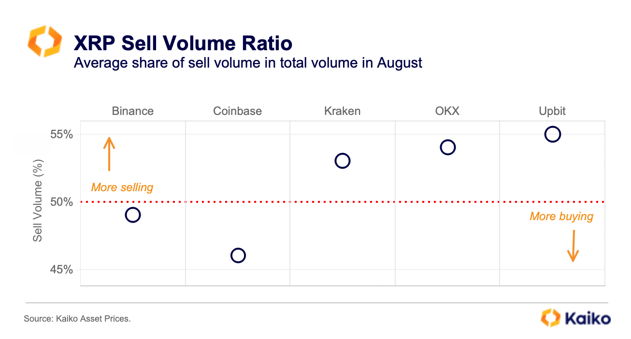Image resolution: width=631 pixels, height=339 pixels.
Task: Click the Upbit column header label
Action: click(552, 111)
